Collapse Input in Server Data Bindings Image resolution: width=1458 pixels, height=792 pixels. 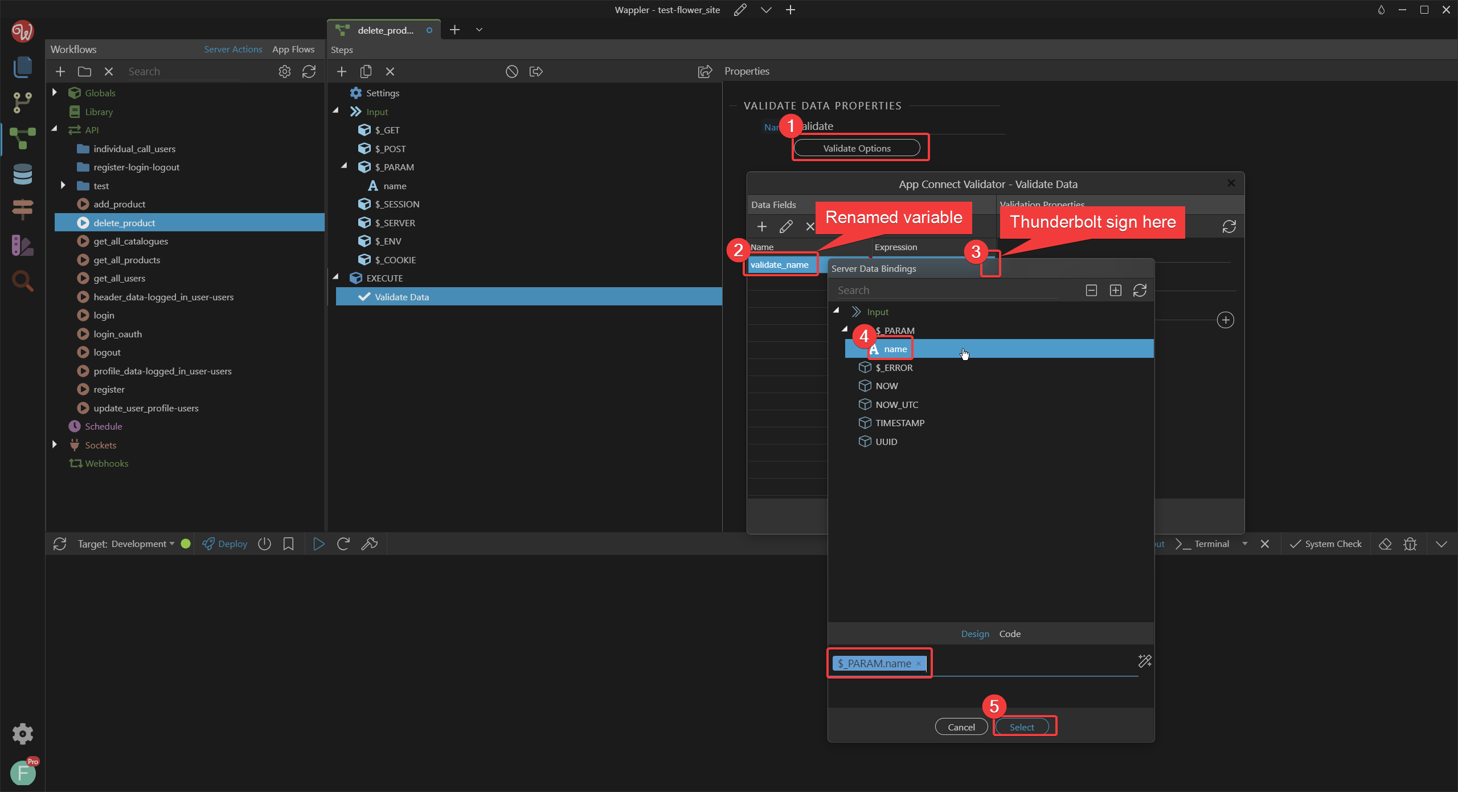[837, 311]
